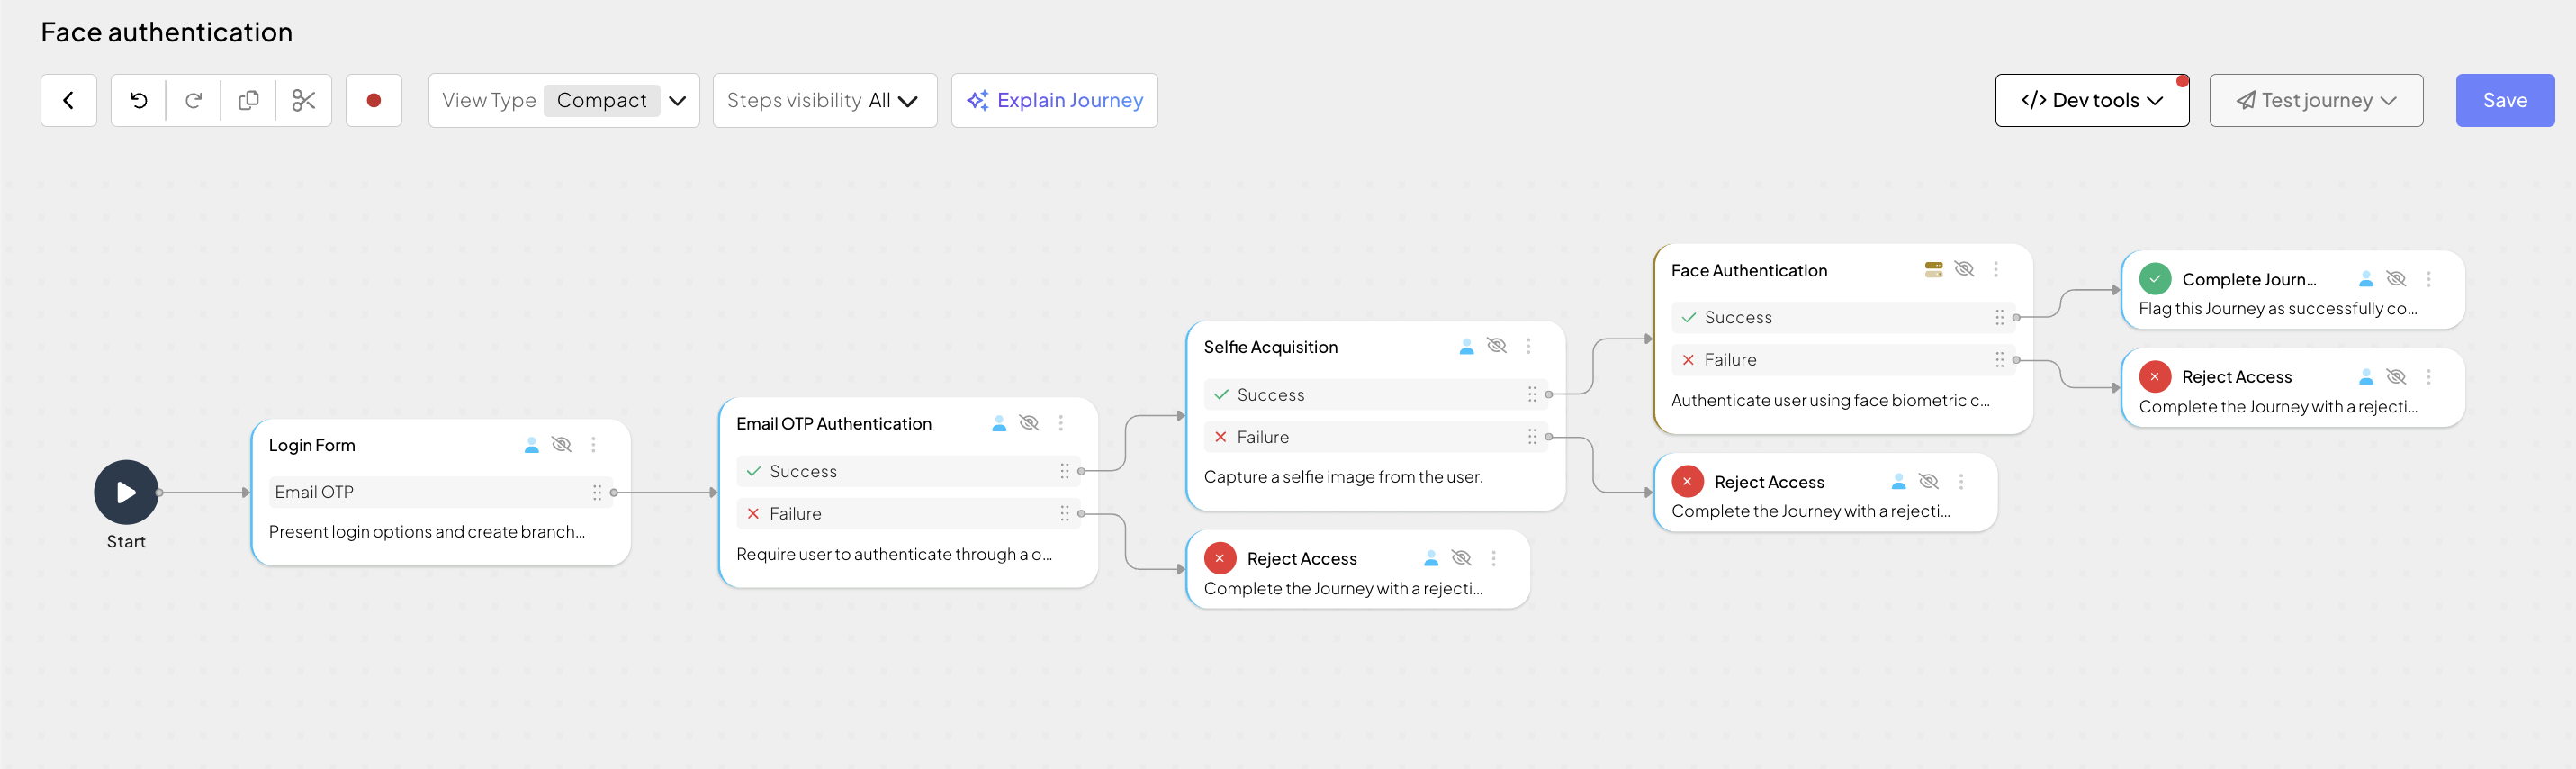Viewport: 2576px width, 769px height.
Task: Click red X icon of Reject Access after Selfie failure
Action: coord(1687,481)
